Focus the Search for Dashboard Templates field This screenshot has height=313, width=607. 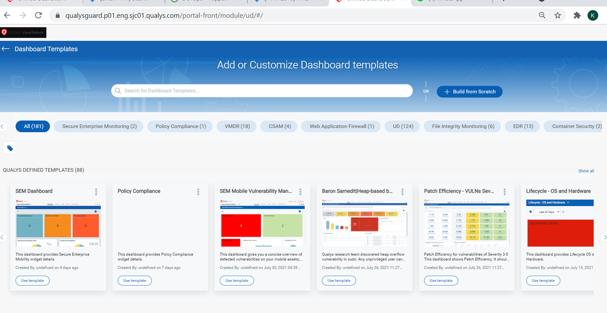coord(262,91)
